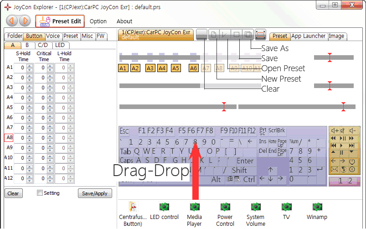Click the Open Preset checkmark icon
Viewport: 366px width, 229px height.
(225, 35)
